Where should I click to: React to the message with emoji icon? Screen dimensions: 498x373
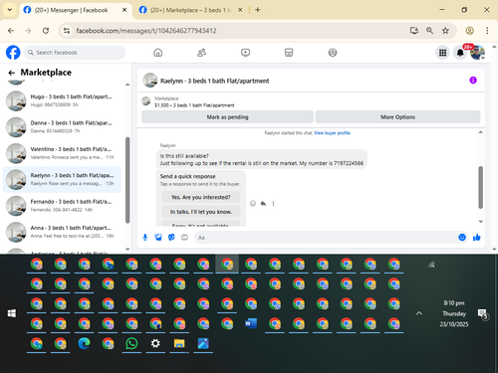253,204
